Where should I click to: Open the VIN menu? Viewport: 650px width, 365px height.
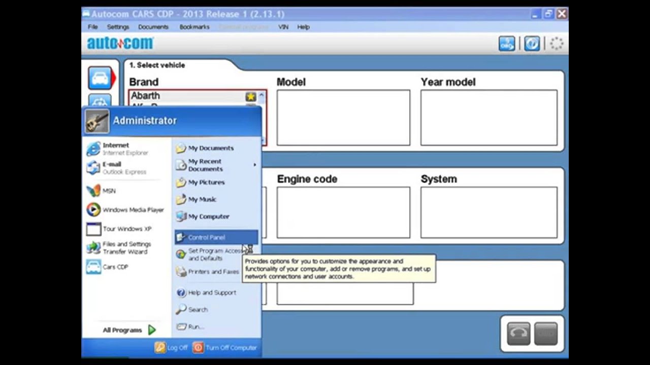[x=283, y=27]
